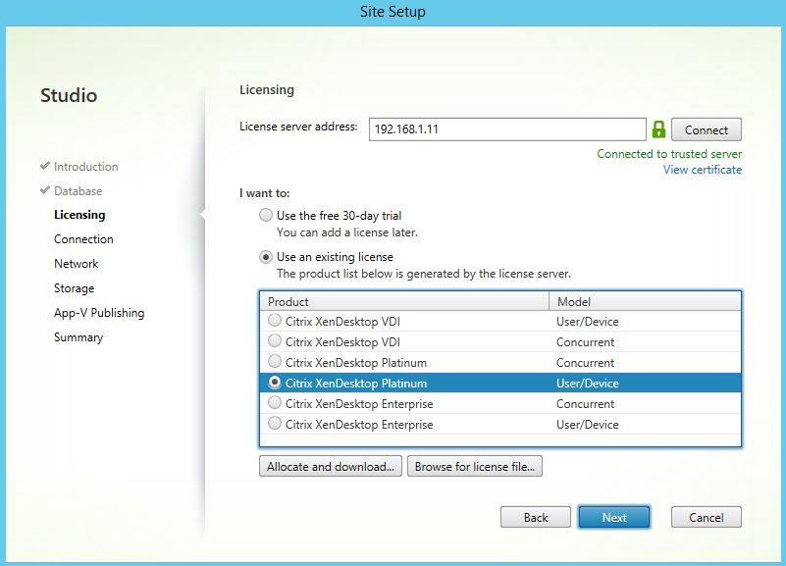Open the View certificate link

702,170
